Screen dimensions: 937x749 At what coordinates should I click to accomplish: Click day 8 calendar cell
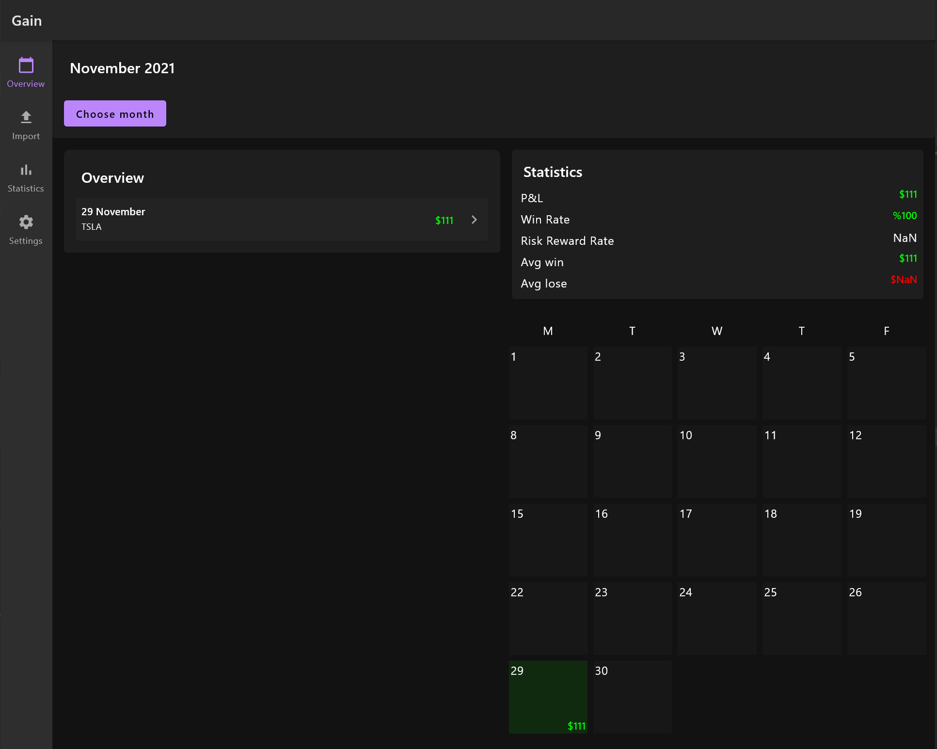[x=548, y=461]
